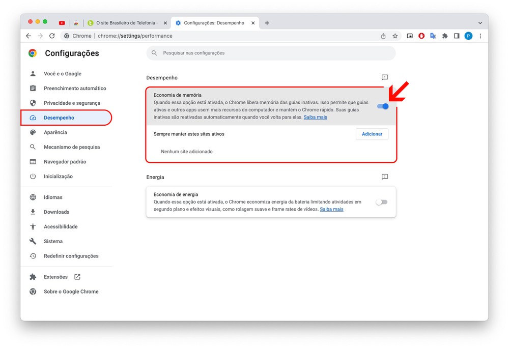Open the profile avatar icon

coord(468,36)
